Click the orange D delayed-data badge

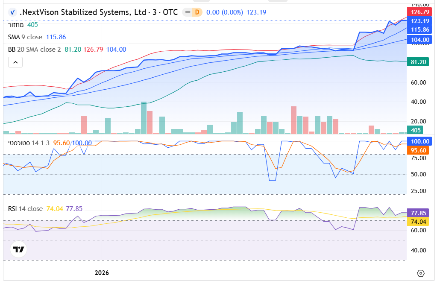[197, 12]
